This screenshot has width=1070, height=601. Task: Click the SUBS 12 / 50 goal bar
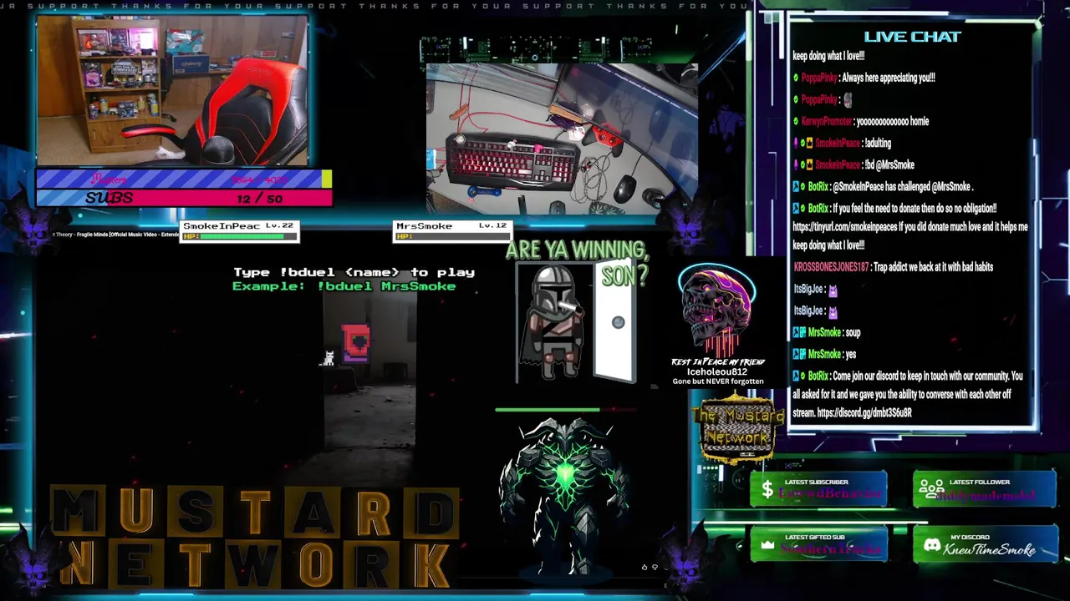184,198
